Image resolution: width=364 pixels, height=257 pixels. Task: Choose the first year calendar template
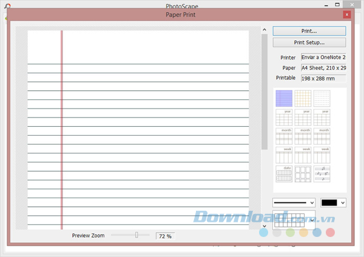click(x=284, y=118)
